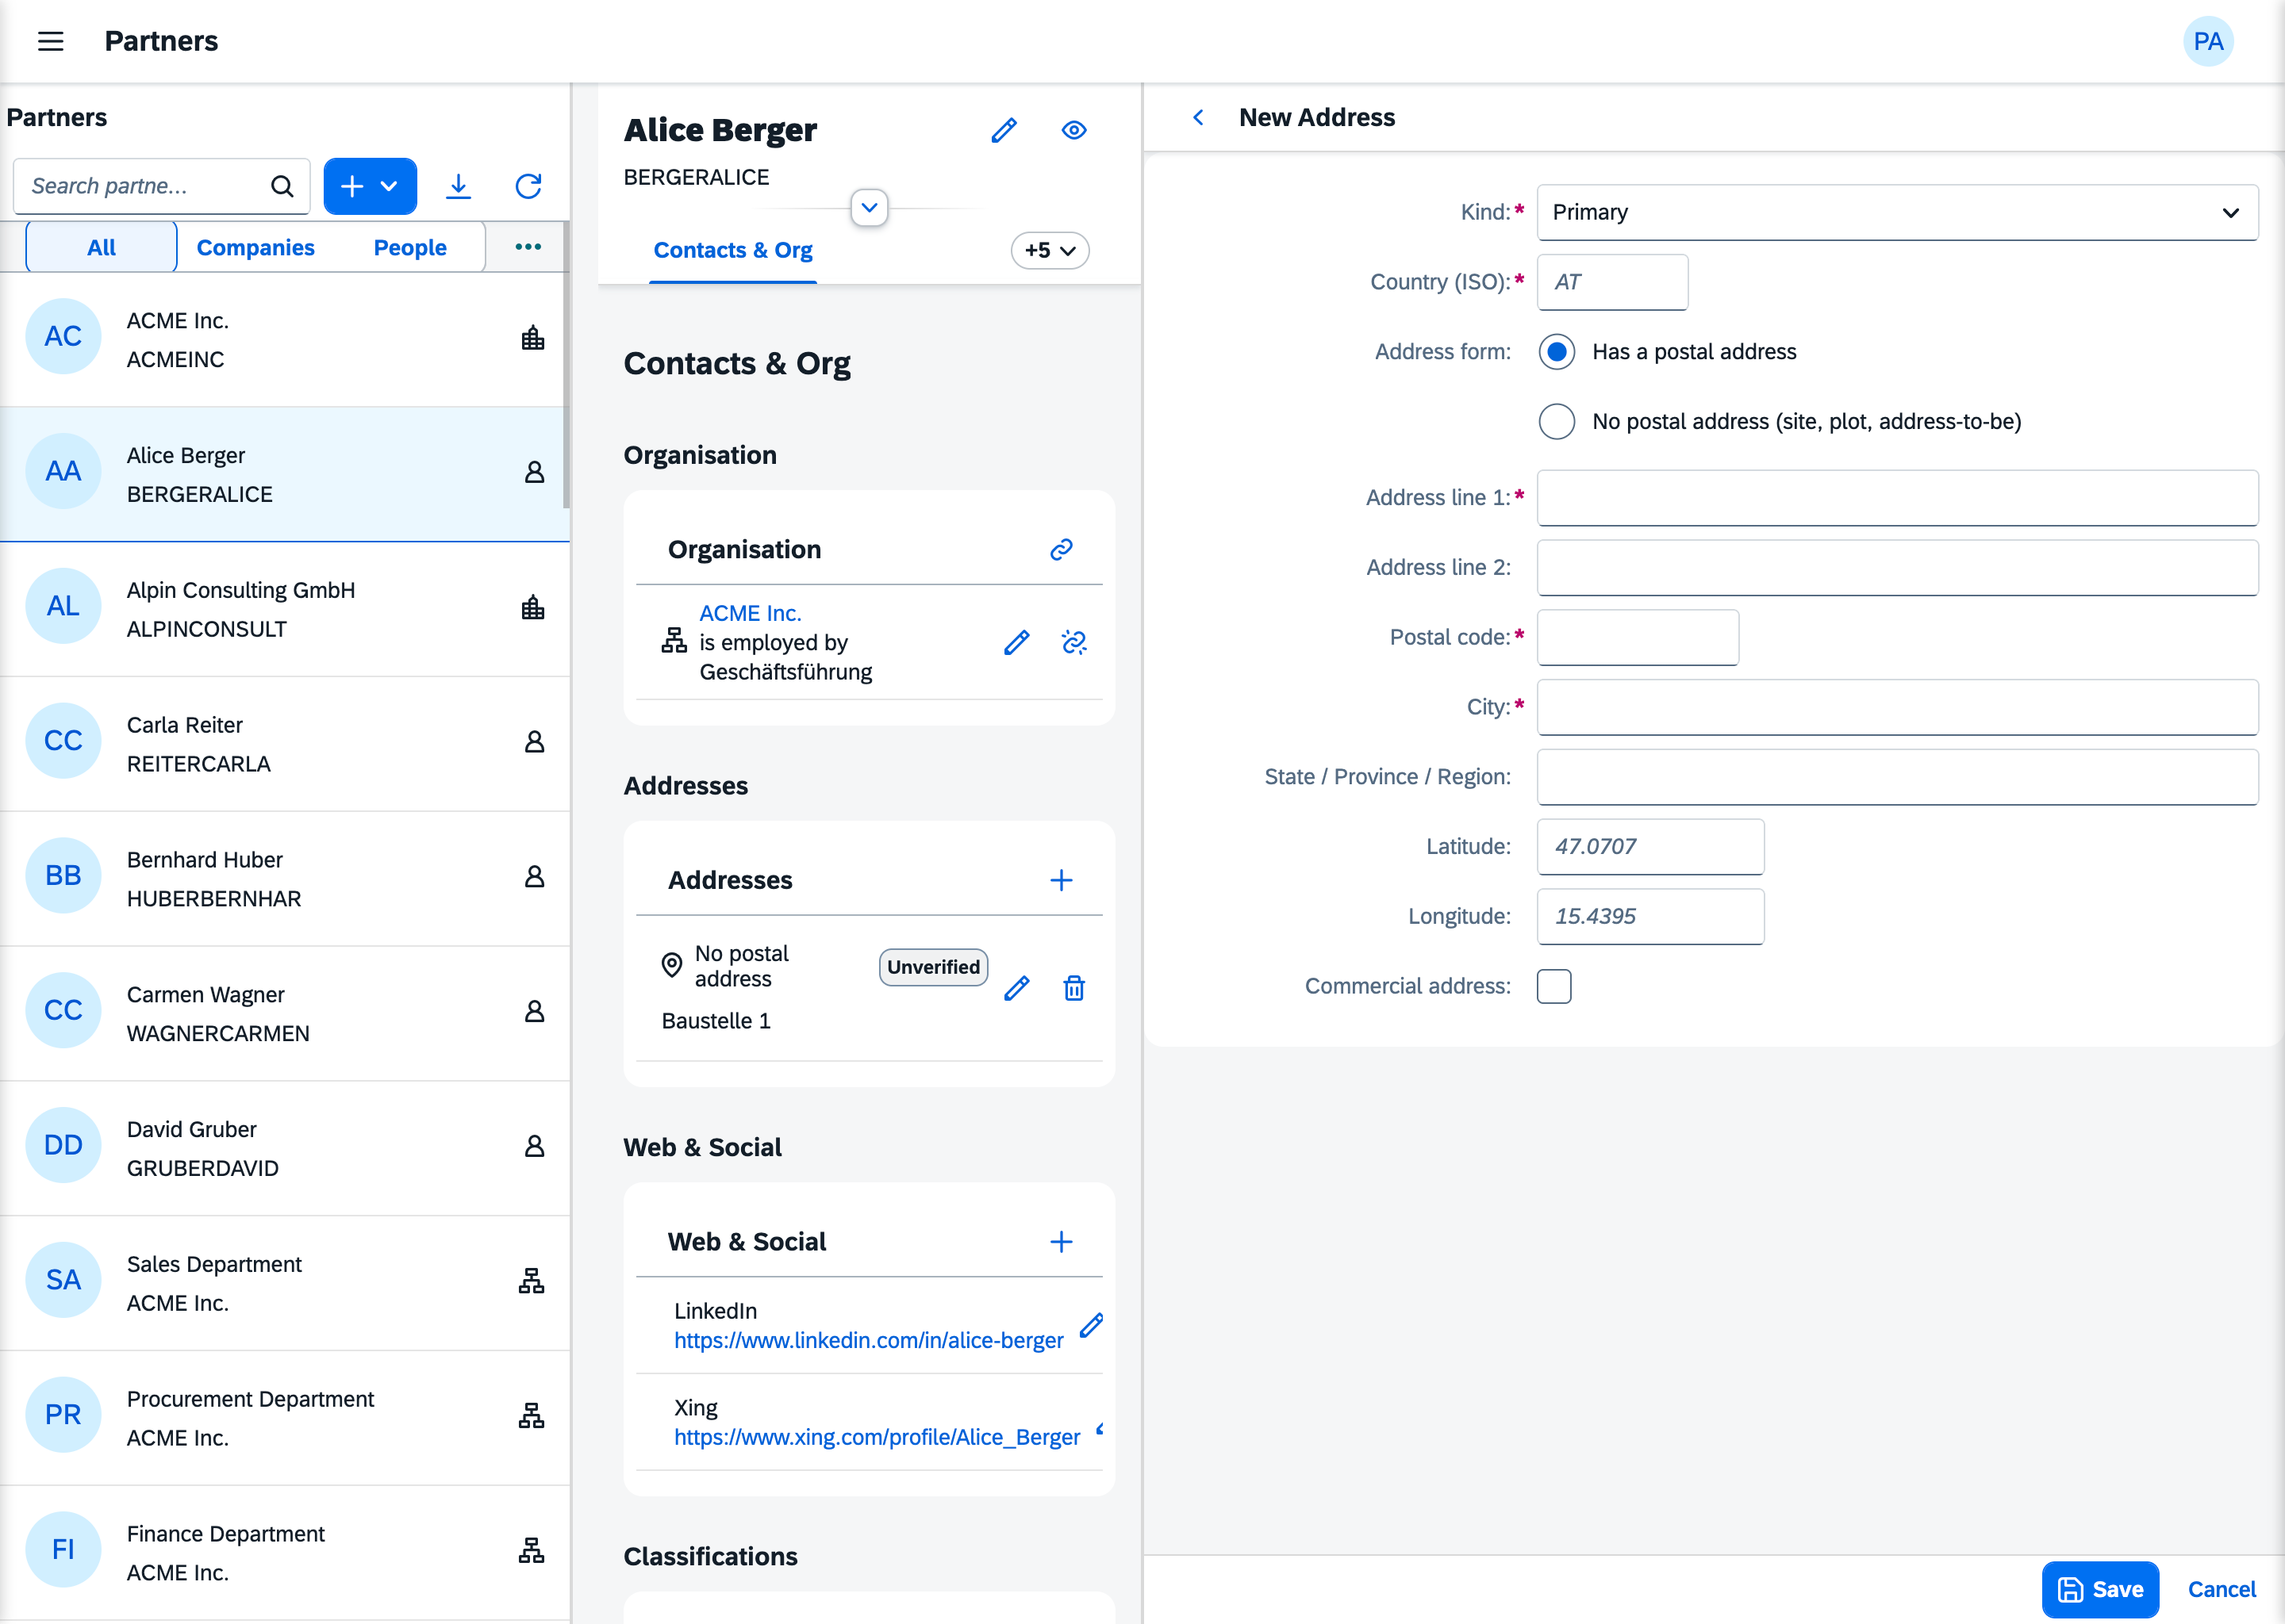Add a new Web & Social entry
Viewport: 2285px width, 1624px height.
pyautogui.click(x=1062, y=1241)
